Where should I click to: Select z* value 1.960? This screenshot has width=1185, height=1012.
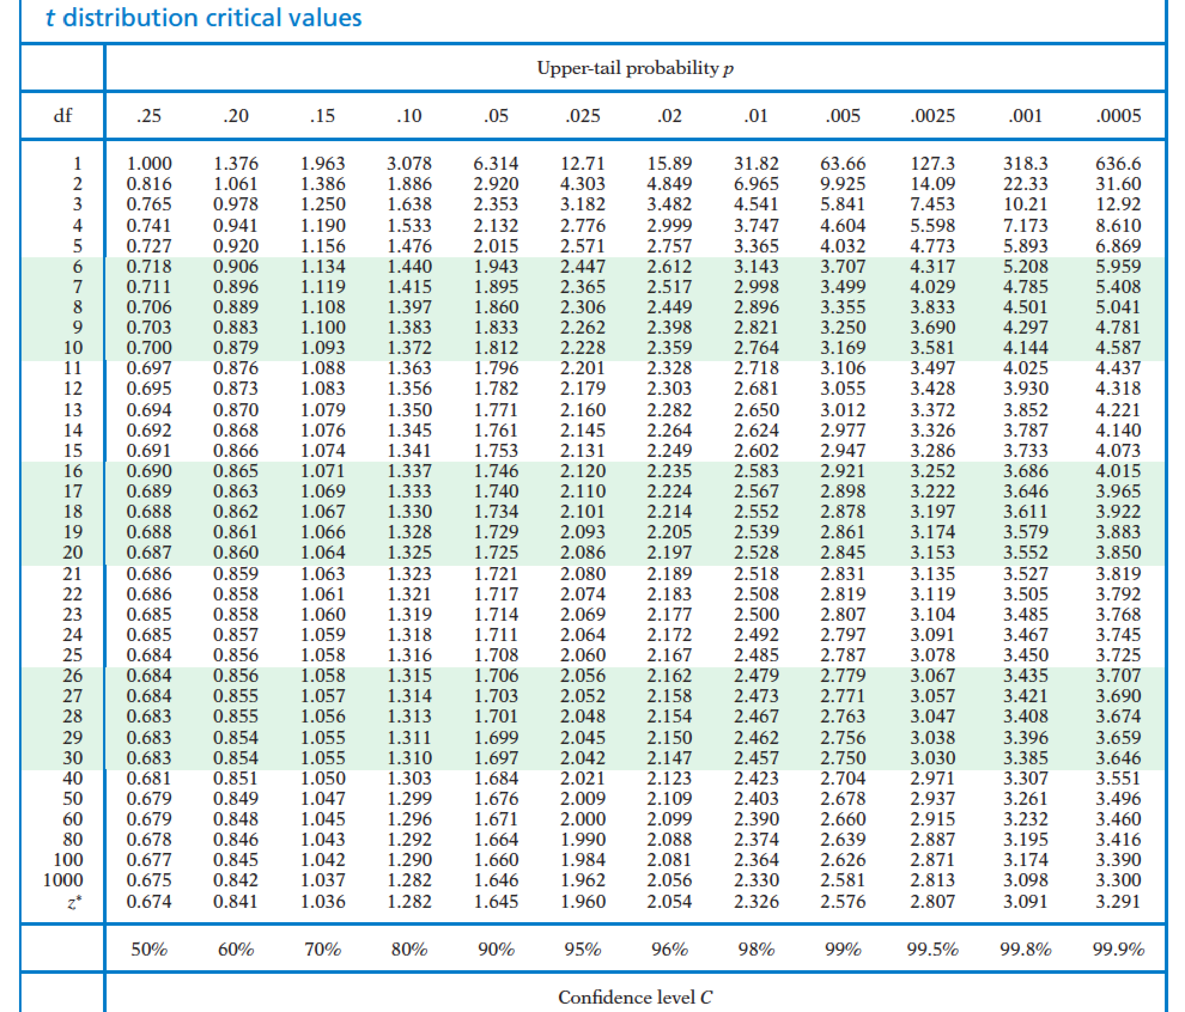582,902
